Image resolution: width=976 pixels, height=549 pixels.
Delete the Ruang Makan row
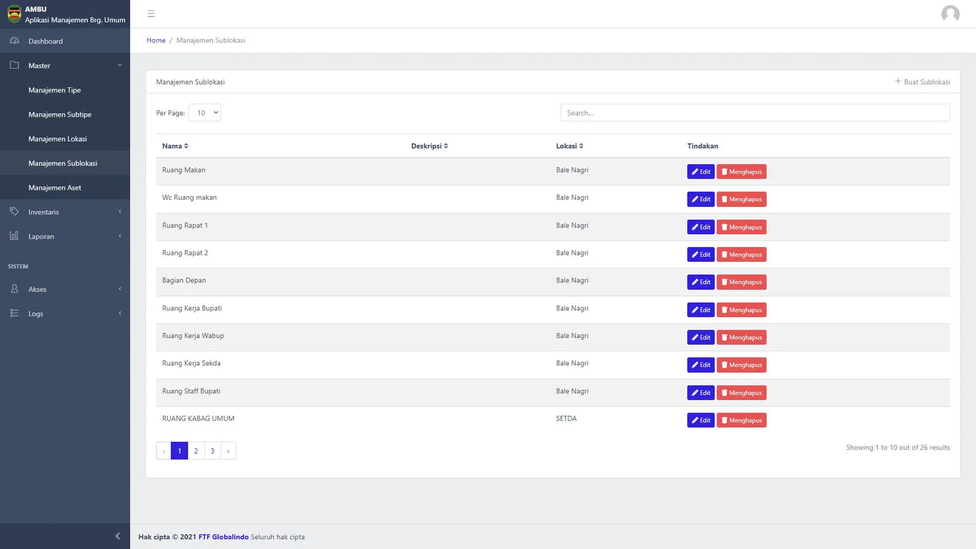742,171
